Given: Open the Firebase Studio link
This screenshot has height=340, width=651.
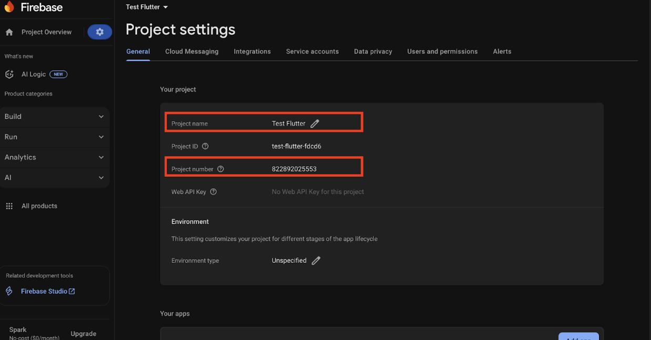Looking at the screenshot, I should coord(48,291).
